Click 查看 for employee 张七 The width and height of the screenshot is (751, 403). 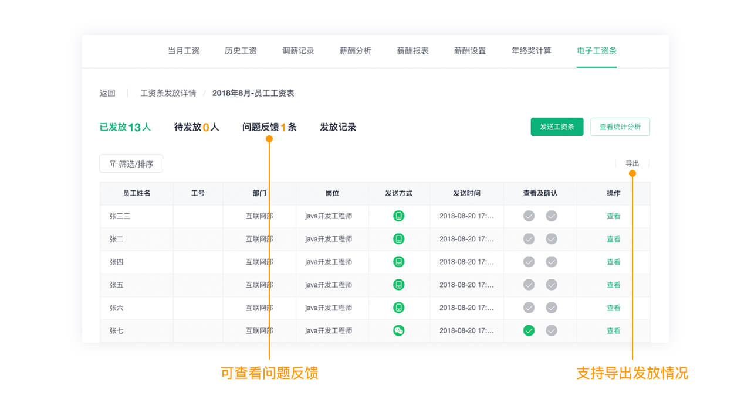tap(614, 330)
